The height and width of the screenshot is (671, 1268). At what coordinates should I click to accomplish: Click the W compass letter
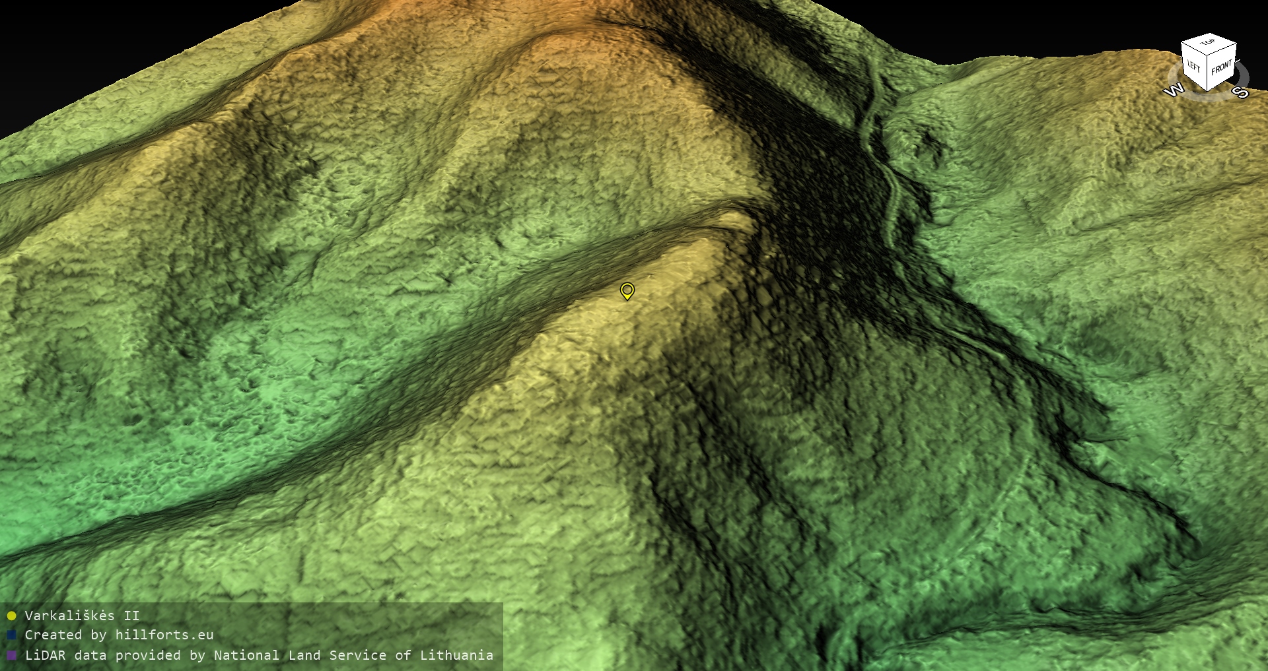[x=1174, y=90]
